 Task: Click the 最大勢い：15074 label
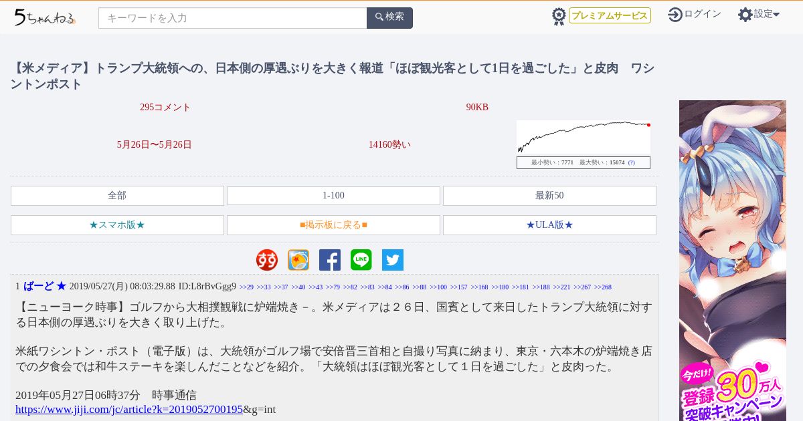[602, 162]
